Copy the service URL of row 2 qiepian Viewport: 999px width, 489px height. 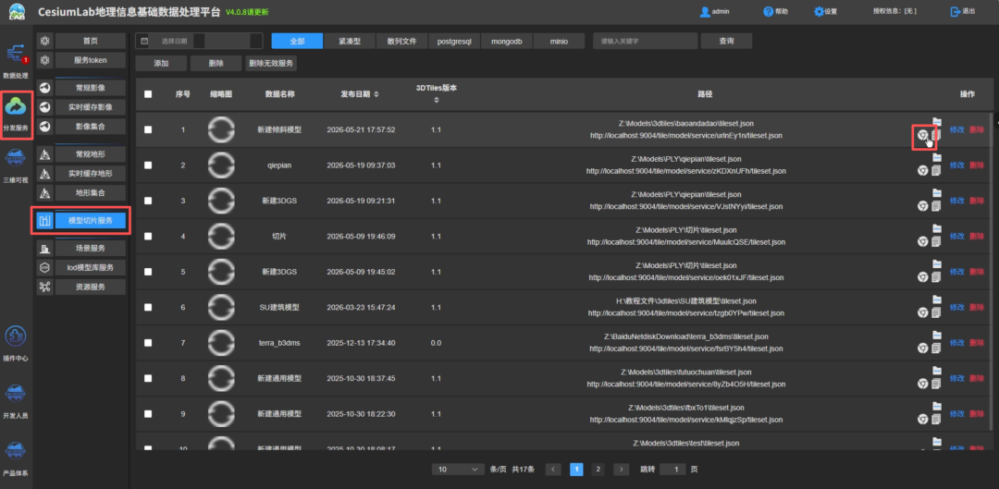click(x=936, y=171)
